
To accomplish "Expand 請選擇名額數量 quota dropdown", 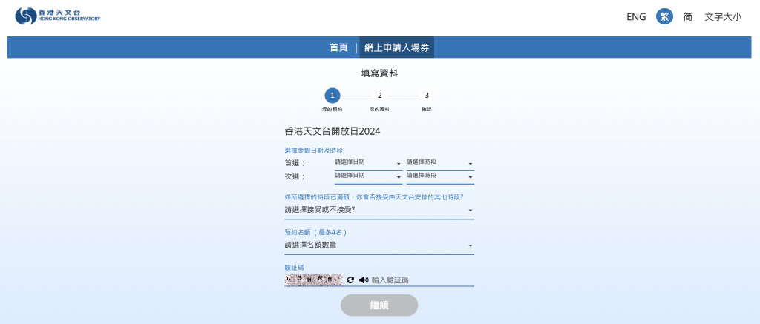I will 379,245.
